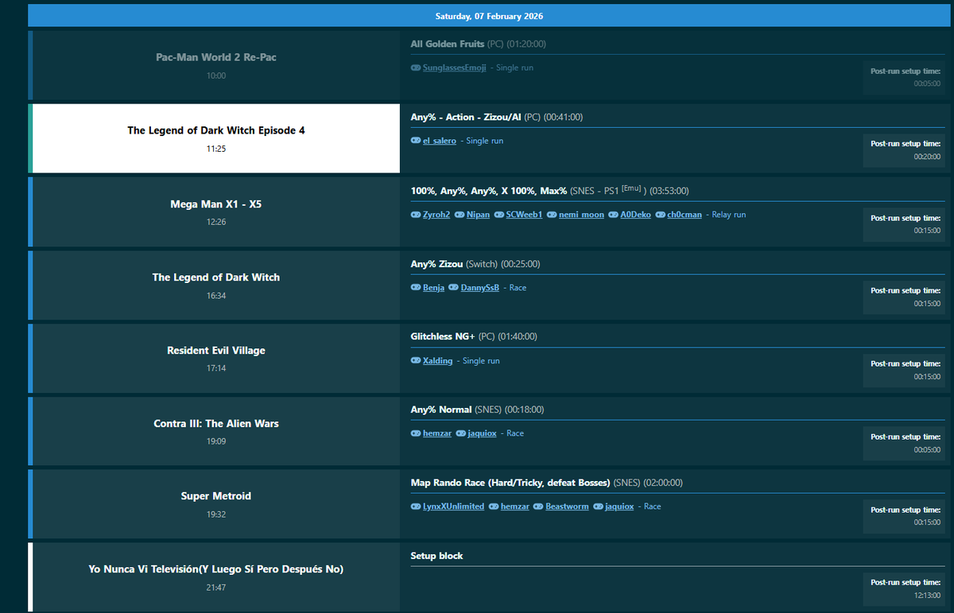Click the gamepad icon beside SunglassesEmoji

coord(416,68)
